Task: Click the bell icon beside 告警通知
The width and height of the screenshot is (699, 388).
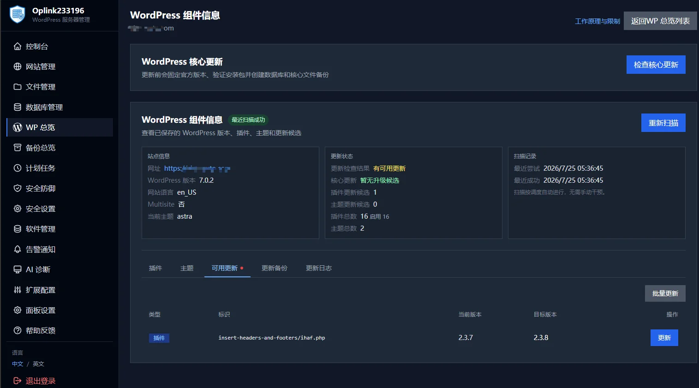Action: [x=18, y=249]
